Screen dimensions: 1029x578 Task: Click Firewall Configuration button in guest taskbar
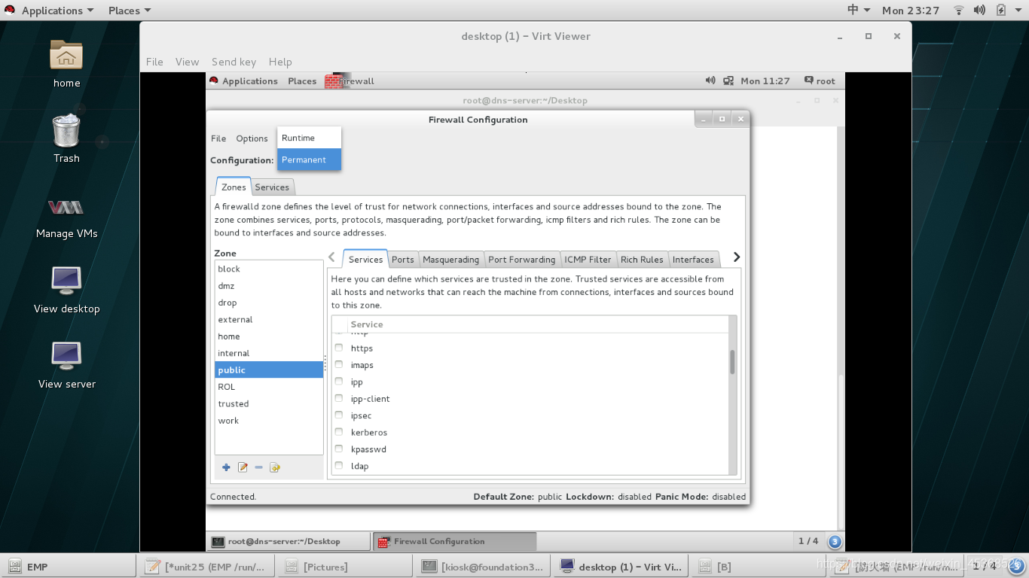pos(454,541)
